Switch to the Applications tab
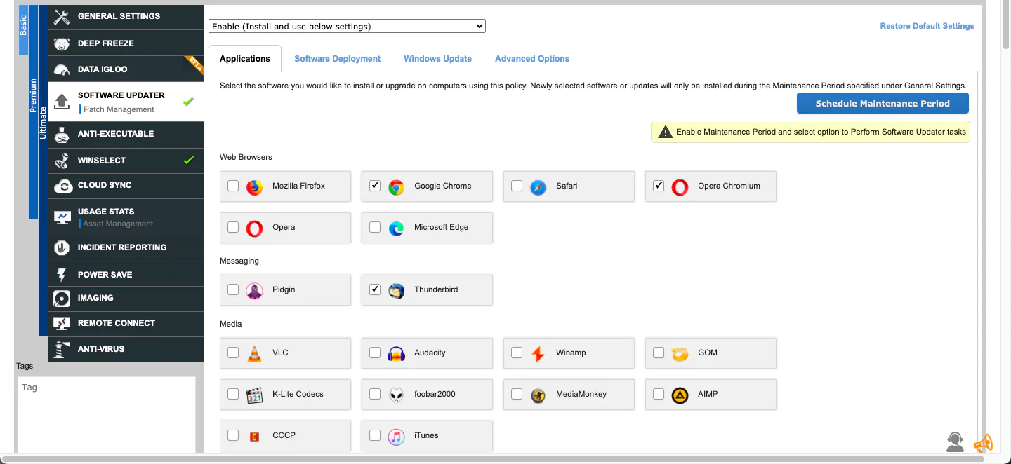 245,59
